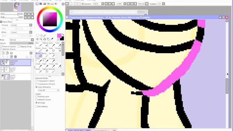Select Layer1 in layers panel
Viewport: 233px width, 131px height.
tap(16, 77)
